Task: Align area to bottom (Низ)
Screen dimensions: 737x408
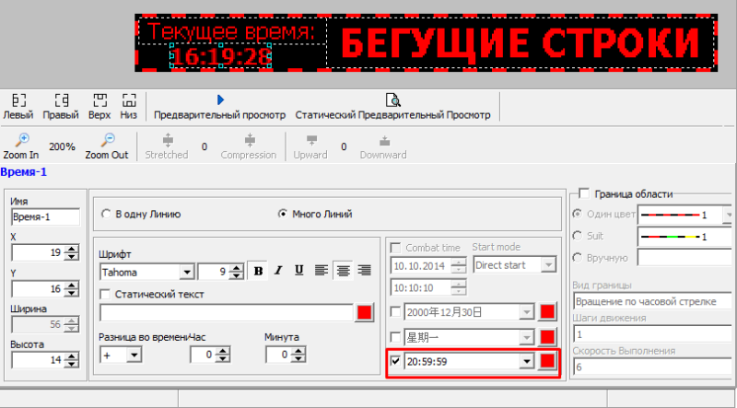Action: click(128, 106)
